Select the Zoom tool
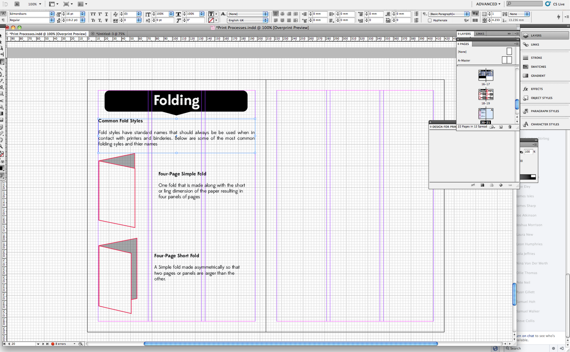 [2, 146]
